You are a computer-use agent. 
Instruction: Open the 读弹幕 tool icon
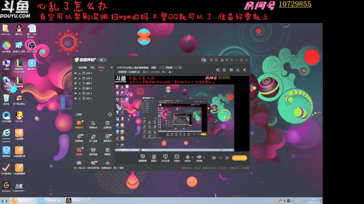[x=79, y=151]
